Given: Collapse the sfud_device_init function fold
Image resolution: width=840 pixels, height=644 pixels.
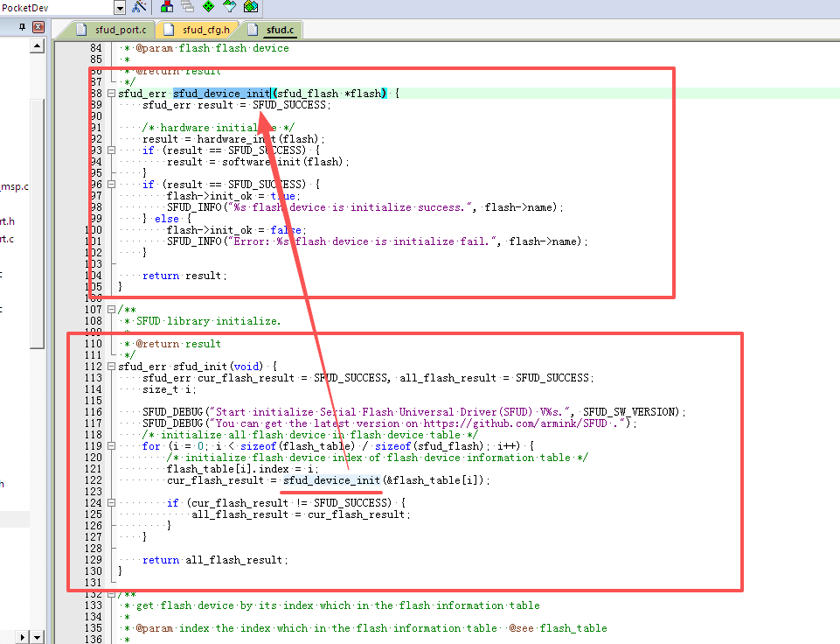Looking at the screenshot, I should point(111,94).
